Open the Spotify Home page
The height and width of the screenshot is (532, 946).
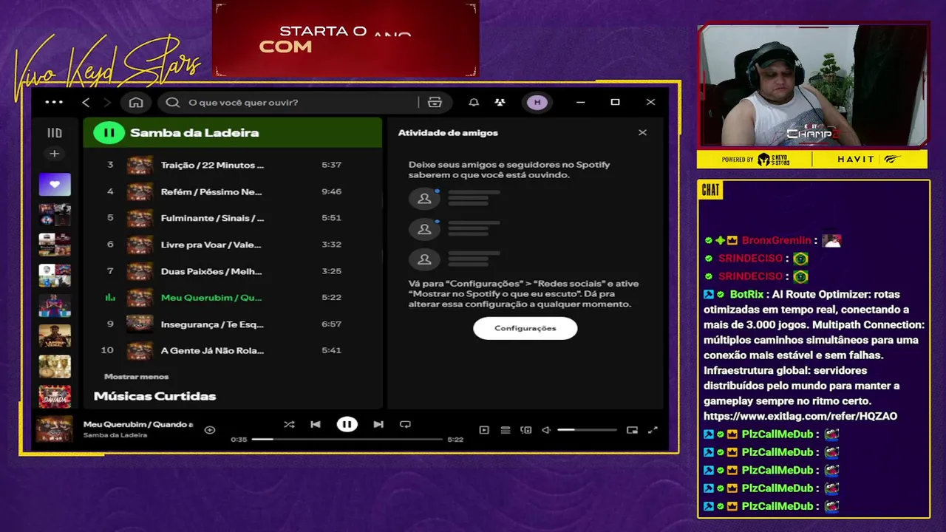click(x=136, y=102)
